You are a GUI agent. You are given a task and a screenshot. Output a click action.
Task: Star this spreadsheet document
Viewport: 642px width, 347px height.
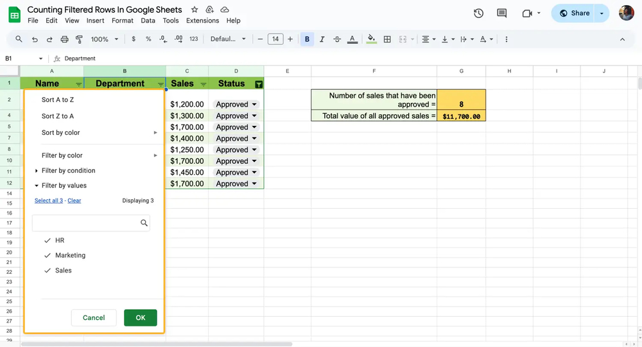pos(195,10)
